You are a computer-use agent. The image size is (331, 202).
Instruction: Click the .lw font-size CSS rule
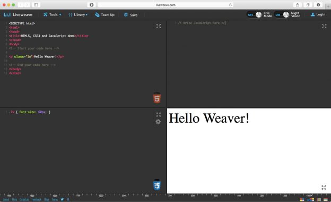(30, 112)
